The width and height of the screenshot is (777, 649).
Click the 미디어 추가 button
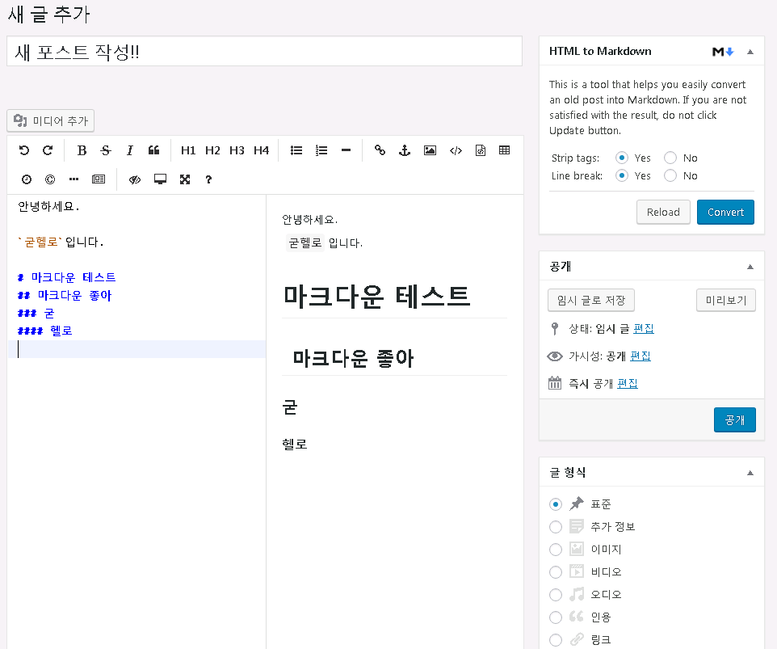click(x=51, y=120)
